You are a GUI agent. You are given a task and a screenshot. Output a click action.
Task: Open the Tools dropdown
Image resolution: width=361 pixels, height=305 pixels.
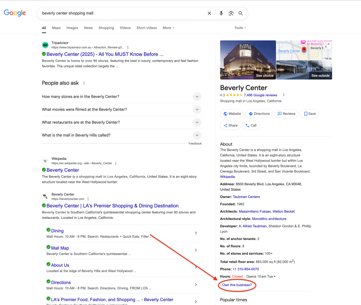(240, 28)
